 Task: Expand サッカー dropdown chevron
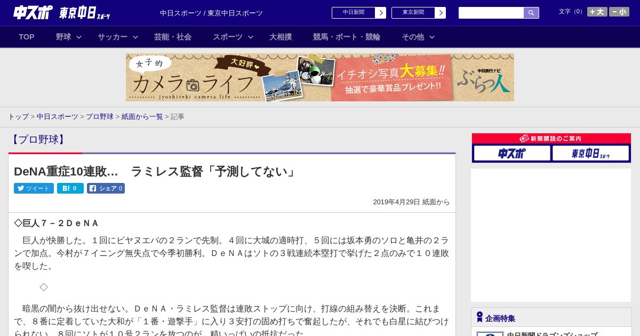(x=135, y=37)
